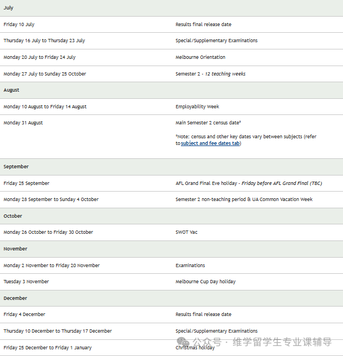
Task: Select 'Friday 25 September' date
Action: coord(26,183)
